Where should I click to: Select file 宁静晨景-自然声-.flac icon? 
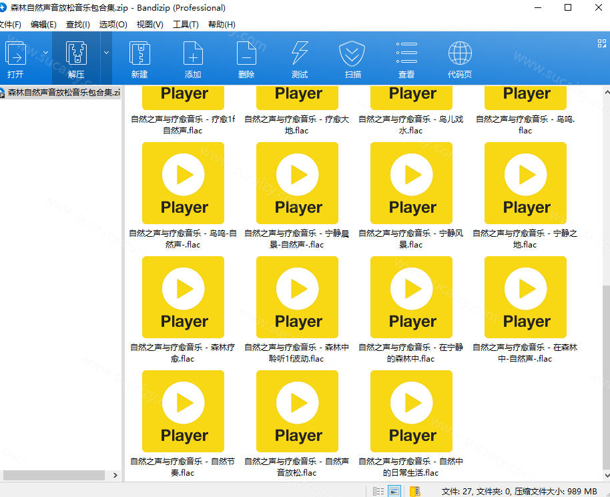pyautogui.click(x=297, y=183)
